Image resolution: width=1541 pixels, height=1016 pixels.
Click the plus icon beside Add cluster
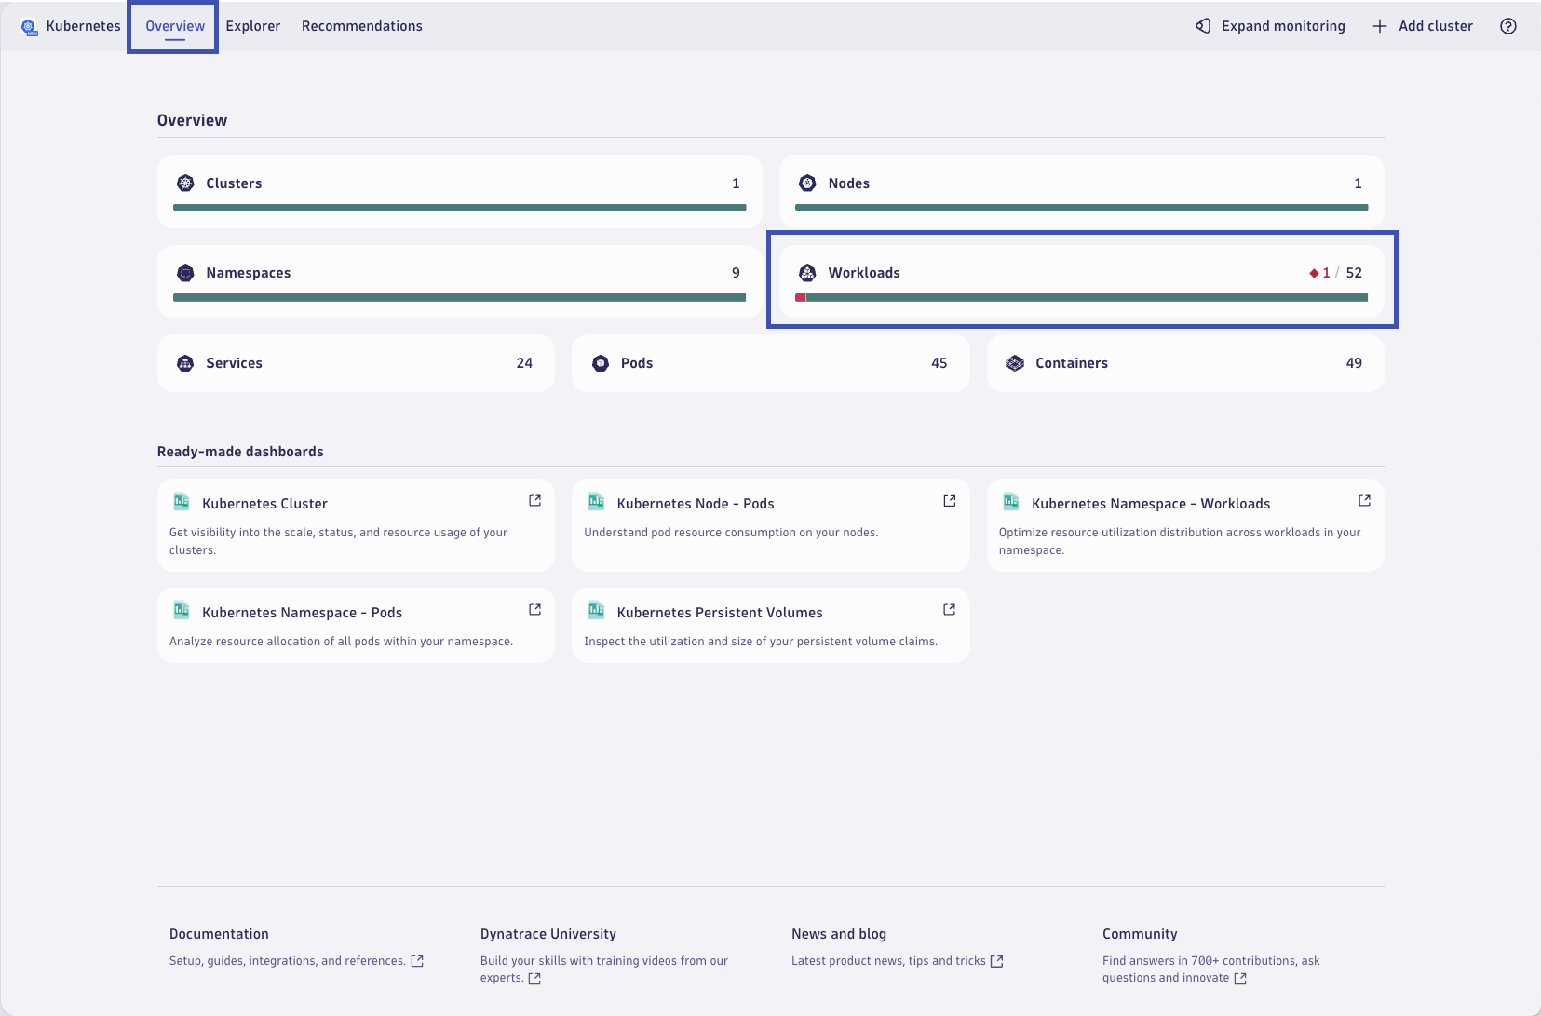(x=1380, y=26)
